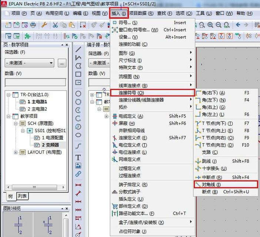Click the scissors cut icon
The width and height of the screenshot is (260, 237).
pos(55,25)
